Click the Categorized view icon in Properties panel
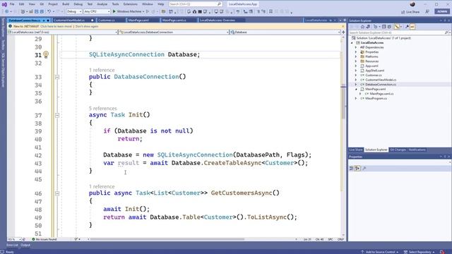 pos(352,168)
